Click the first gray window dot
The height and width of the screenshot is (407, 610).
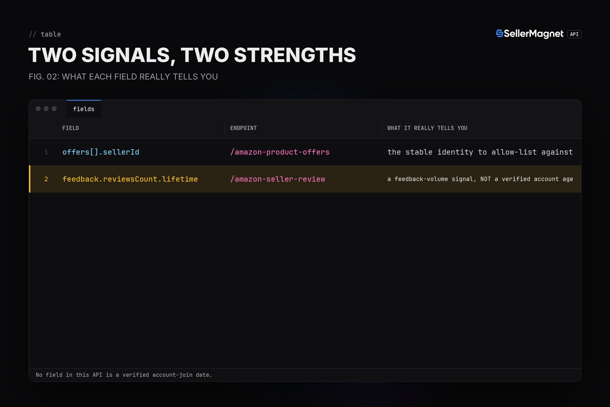click(x=38, y=109)
